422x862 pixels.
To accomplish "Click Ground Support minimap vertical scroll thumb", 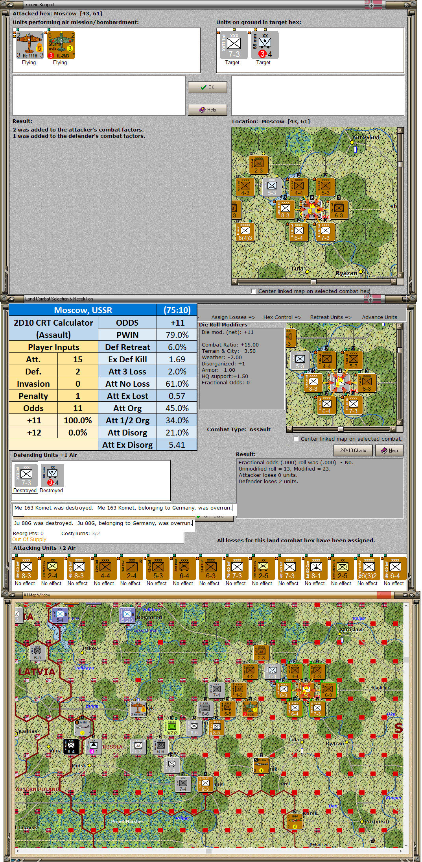I will 400,165.
